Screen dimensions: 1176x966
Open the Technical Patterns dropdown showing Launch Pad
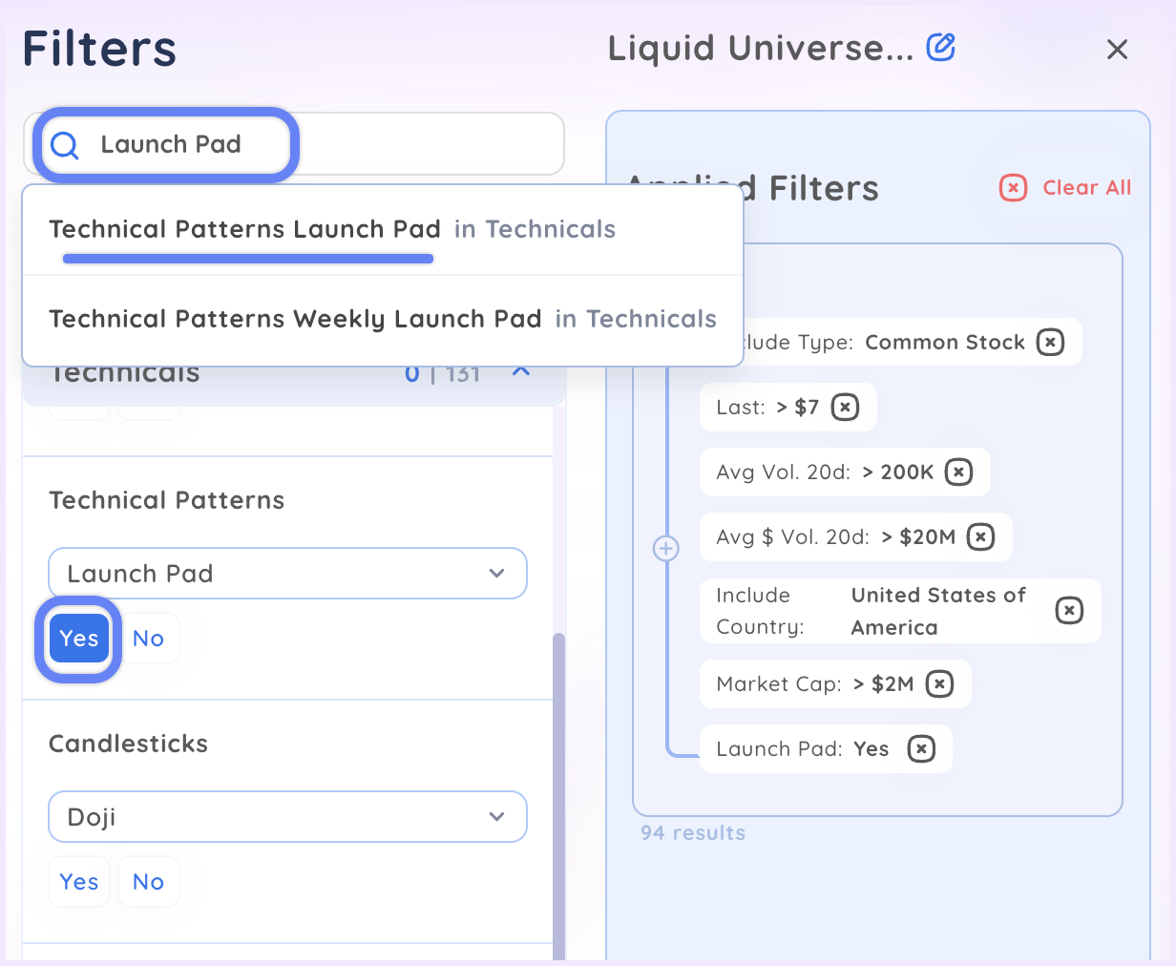click(287, 573)
